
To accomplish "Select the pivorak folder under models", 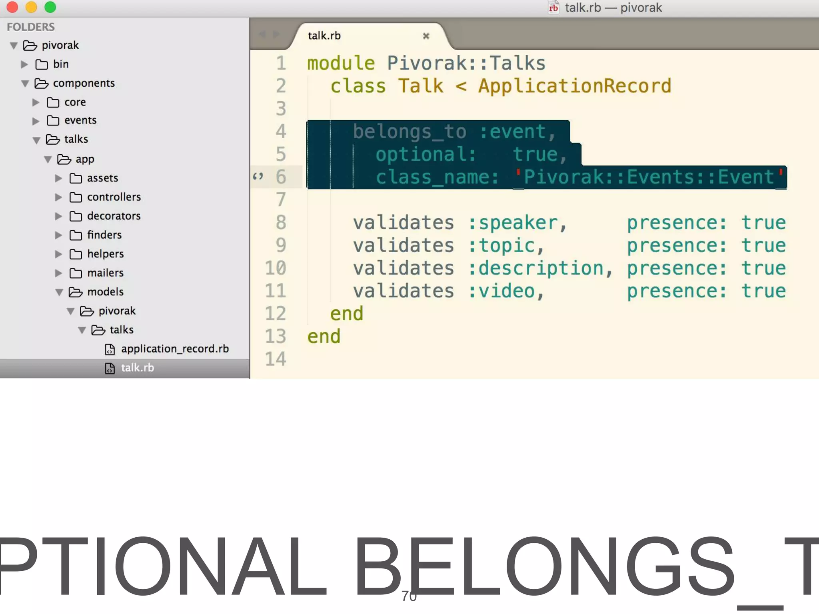I will (x=117, y=311).
